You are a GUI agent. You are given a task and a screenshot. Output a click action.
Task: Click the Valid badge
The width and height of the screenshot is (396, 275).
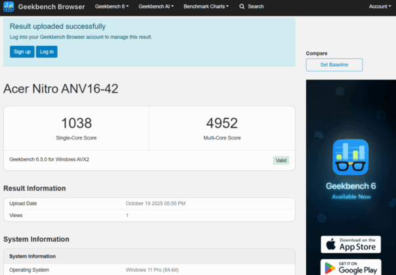pyautogui.click(x=281, y=160)
